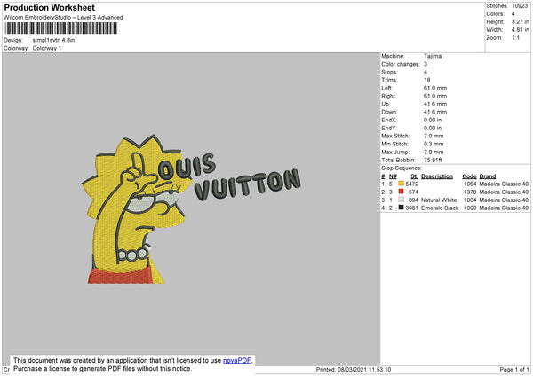Select the Left value 61.0 mm
Image resolution: width=533 pixels, height=376 pixels.
click(435, 88)
